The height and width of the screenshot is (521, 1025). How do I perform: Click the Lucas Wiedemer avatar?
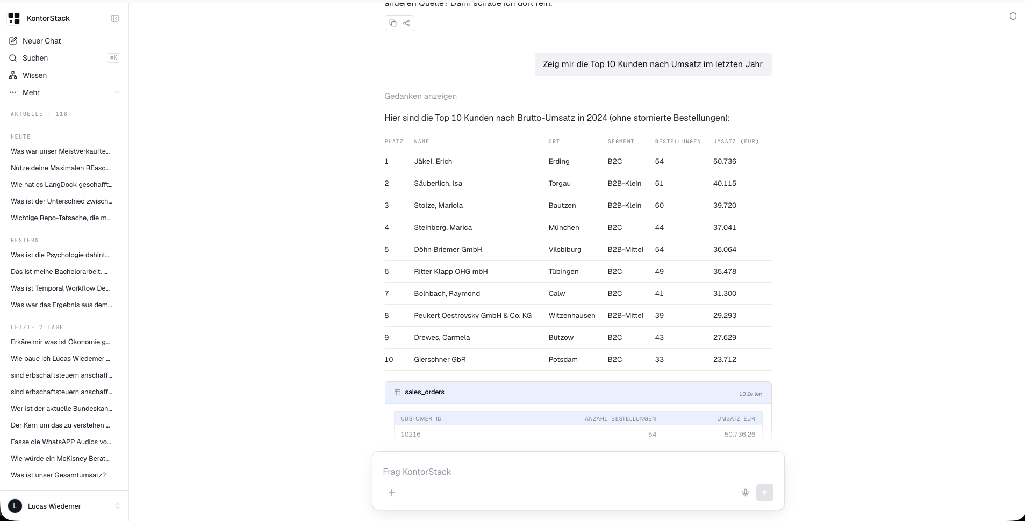(x=15, y=506)
